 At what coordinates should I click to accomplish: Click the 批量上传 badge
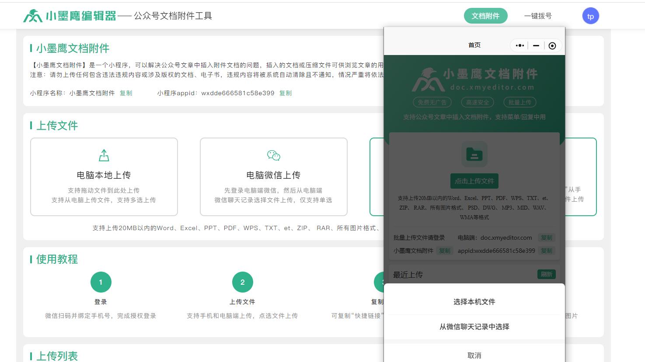pos(519,102)
